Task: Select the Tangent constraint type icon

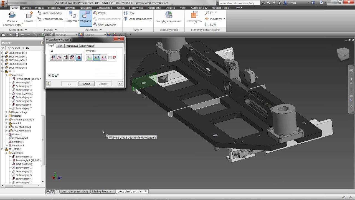Action: (66, 57)
